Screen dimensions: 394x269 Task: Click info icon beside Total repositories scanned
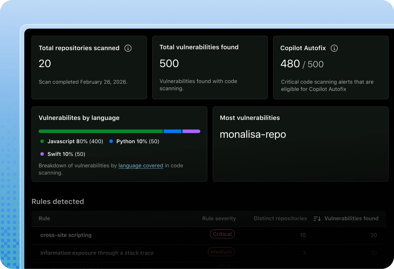click(x=128, y=48)
